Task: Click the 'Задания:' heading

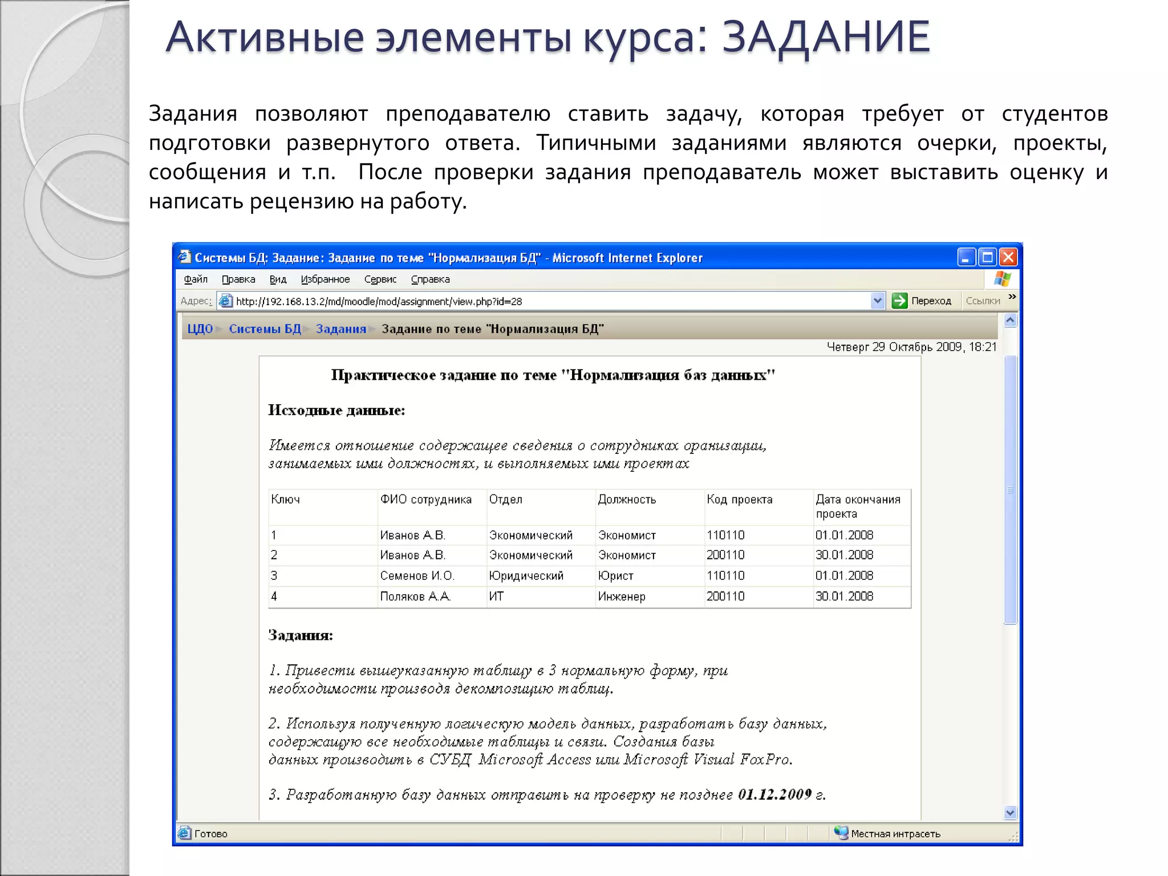Action: 301,635
